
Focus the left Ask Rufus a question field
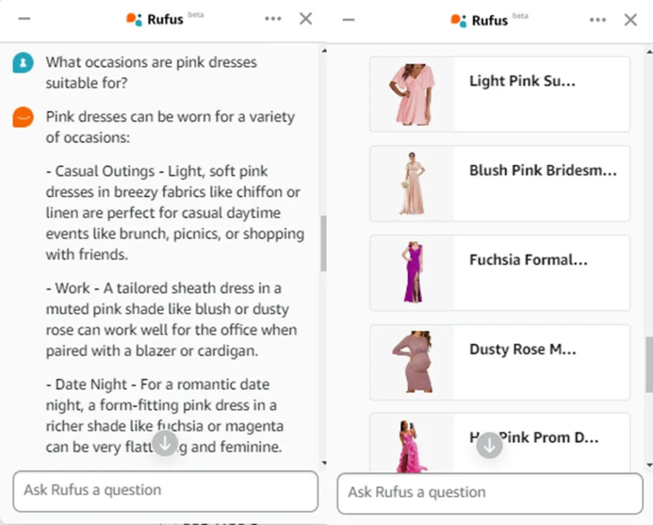pyautogui.click(x=165, y=491)
